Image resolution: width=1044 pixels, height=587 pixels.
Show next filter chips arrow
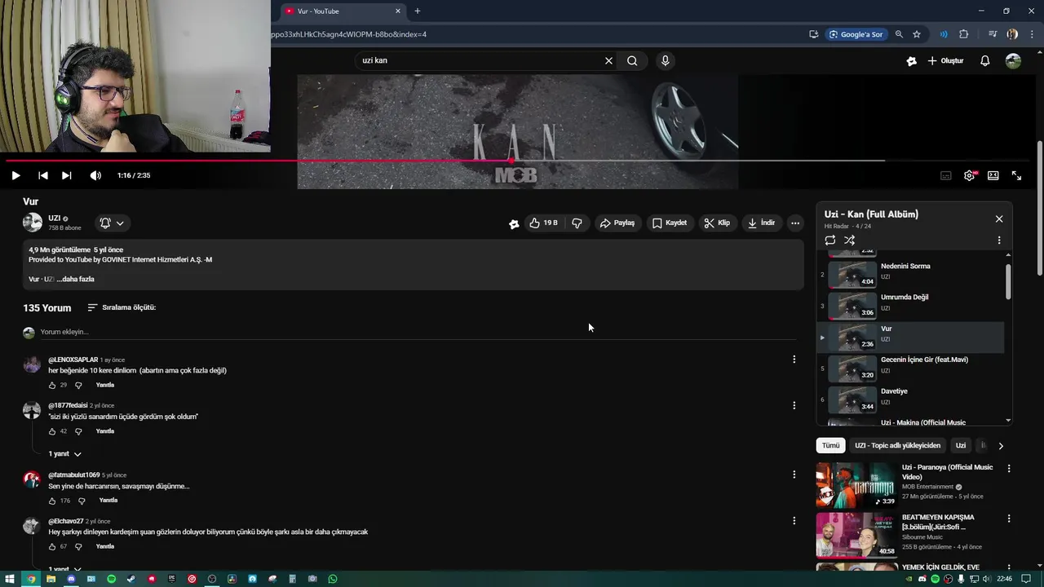pyautogui.click(x=1001, y=446)
